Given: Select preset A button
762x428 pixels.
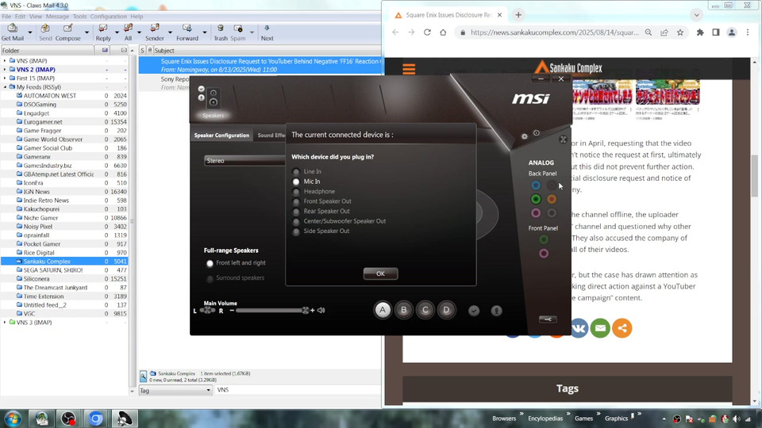Looking at the screenshot, I should tap(383, 310).
